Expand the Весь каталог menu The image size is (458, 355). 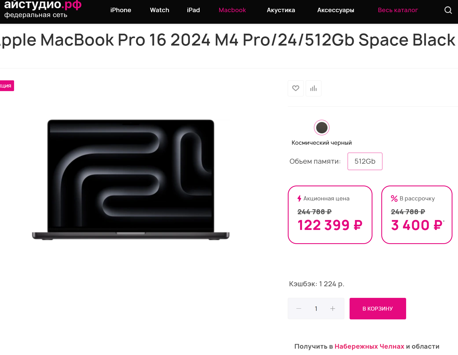tap(398, 10)
